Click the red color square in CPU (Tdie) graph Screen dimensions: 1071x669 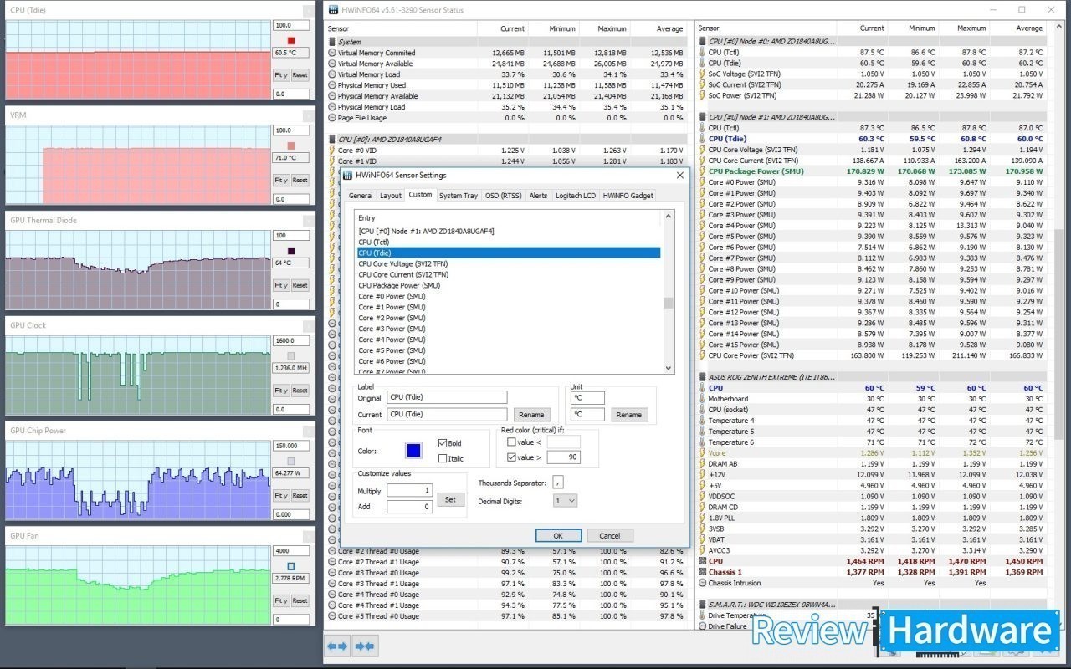coord(291,40)
